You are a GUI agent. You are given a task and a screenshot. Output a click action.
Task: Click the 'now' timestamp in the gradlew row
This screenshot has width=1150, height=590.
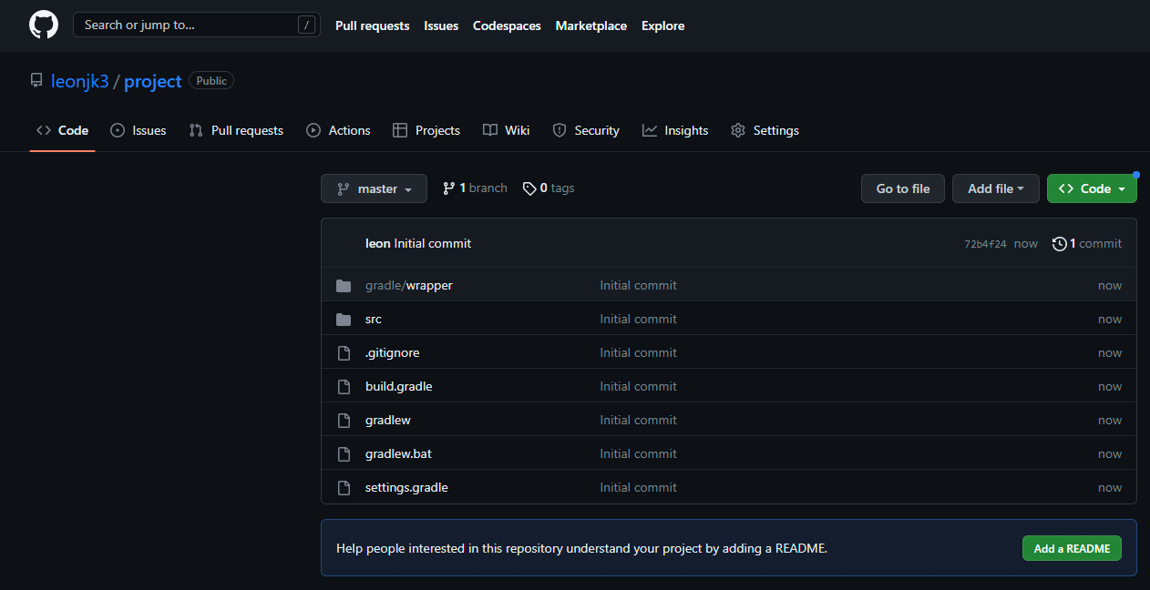[x=1110, y=421]
